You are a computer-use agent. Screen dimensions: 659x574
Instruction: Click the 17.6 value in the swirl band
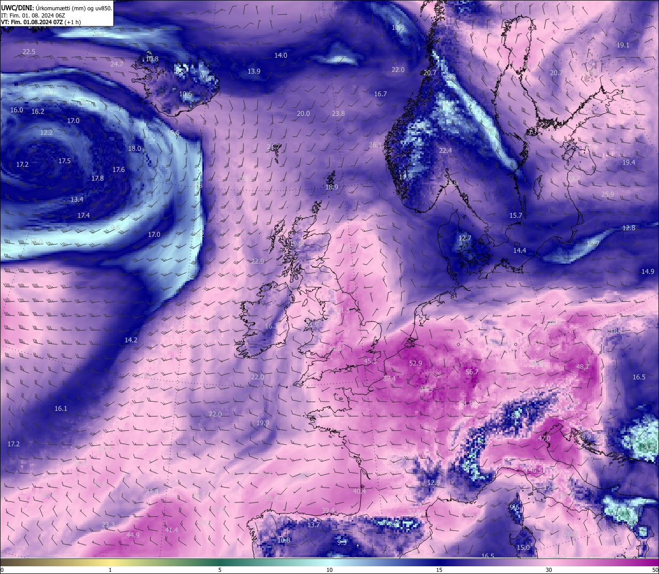click(118, 170)
